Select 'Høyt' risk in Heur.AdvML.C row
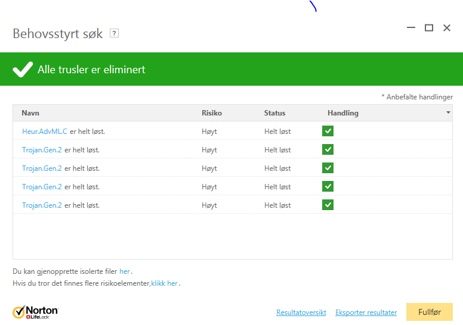 point(209,132)
